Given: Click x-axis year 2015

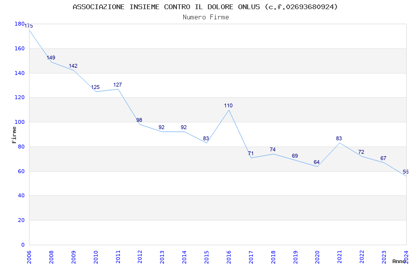Looking at the screenshot, I should (206, 257).
